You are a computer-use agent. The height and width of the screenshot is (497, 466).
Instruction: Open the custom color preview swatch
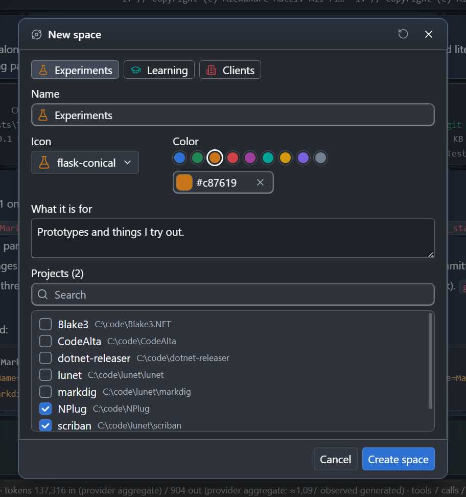pos(184,182)
